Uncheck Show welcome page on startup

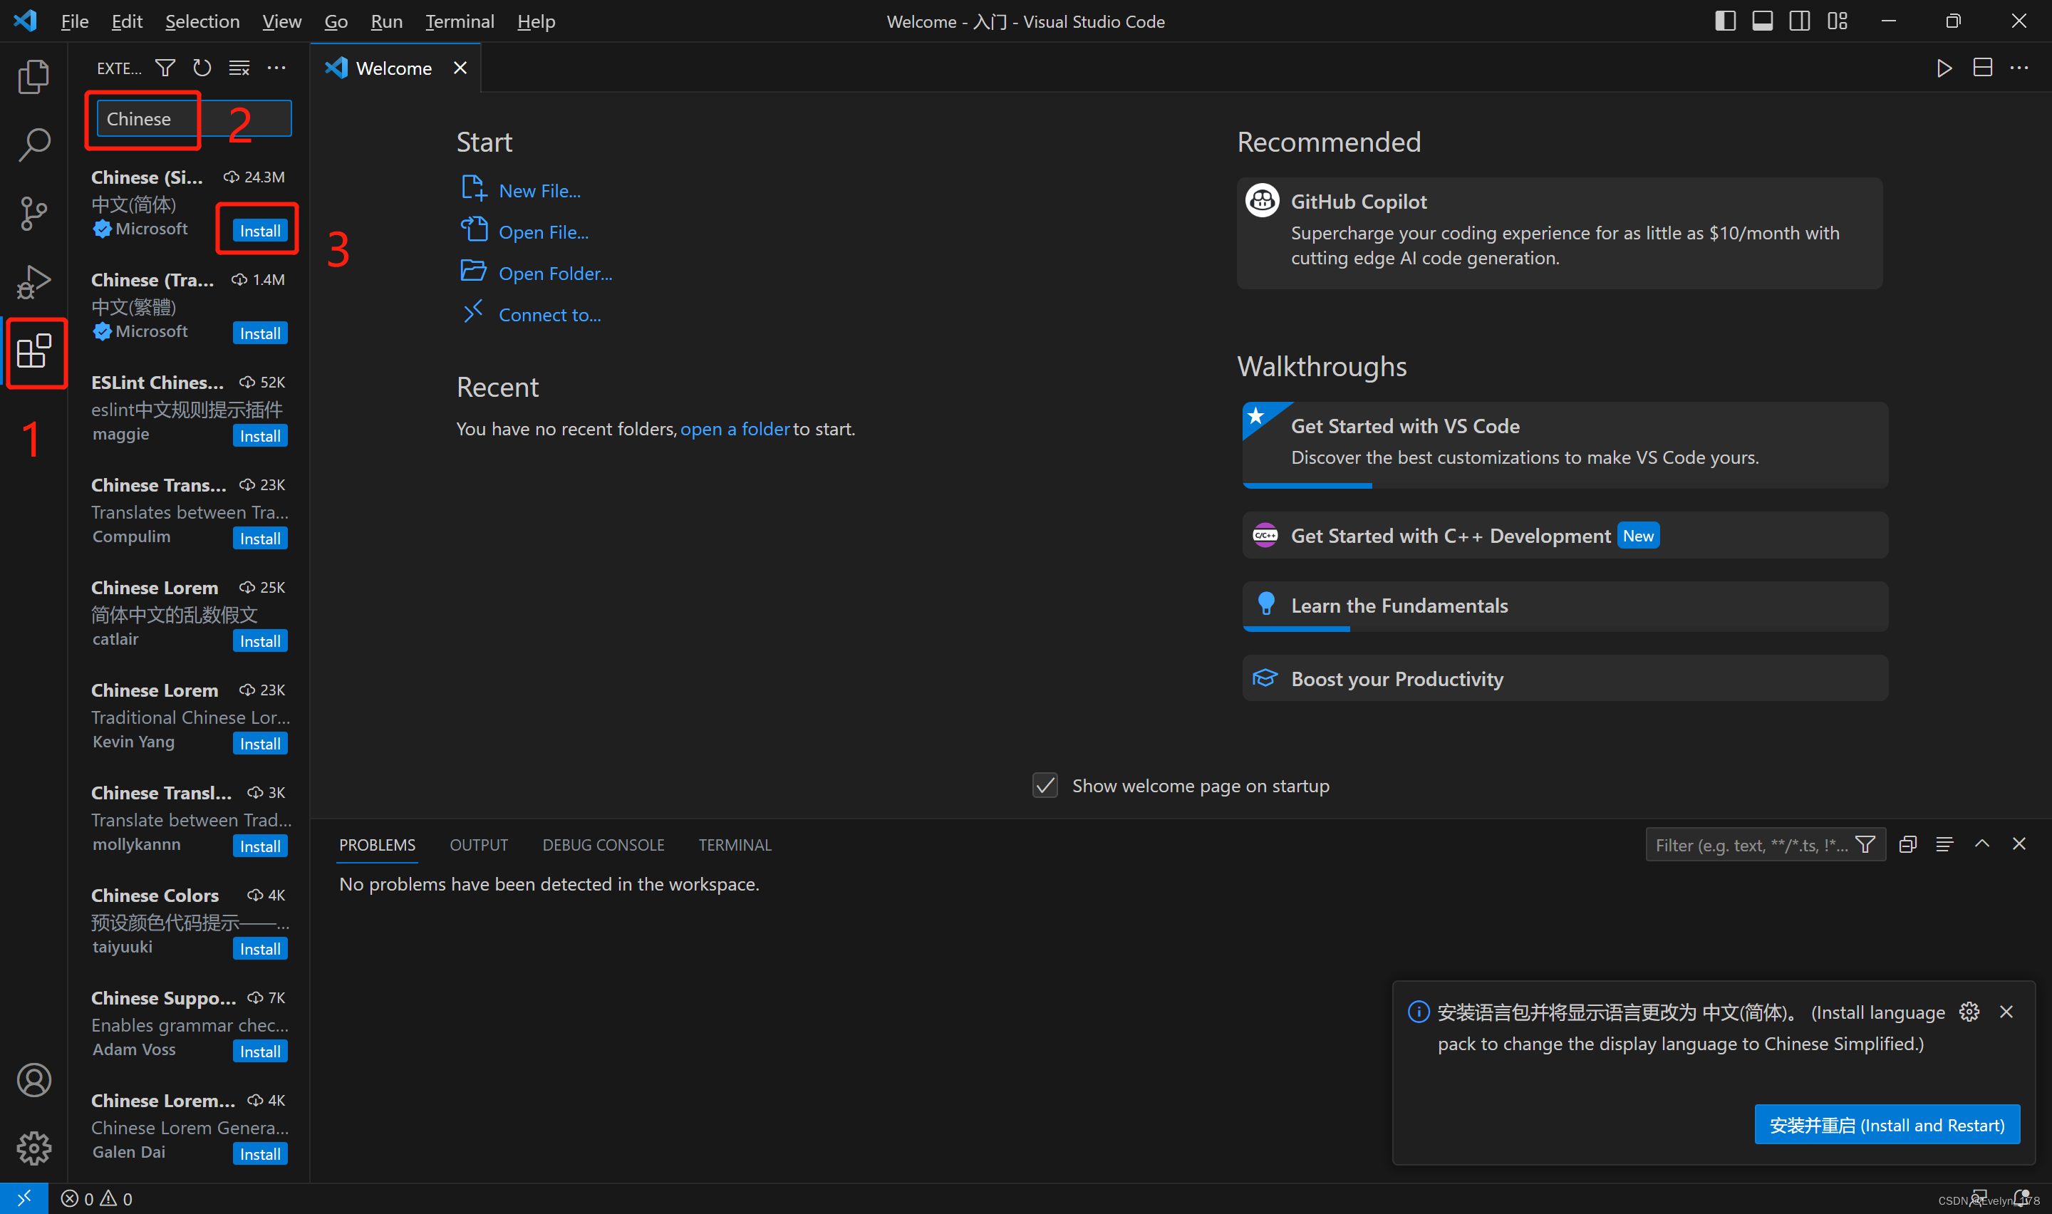click(x=1045, y=785)
